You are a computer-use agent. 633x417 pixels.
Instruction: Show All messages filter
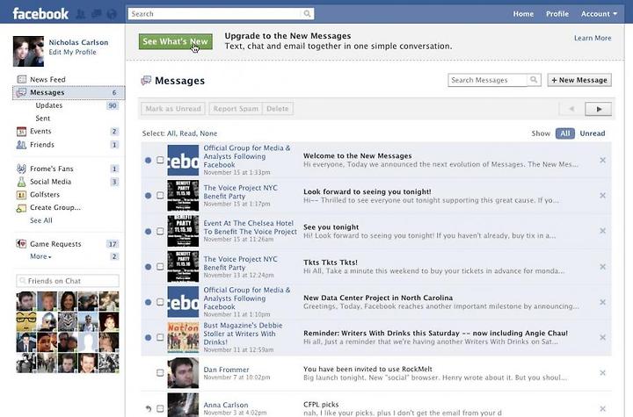[564, 133]
